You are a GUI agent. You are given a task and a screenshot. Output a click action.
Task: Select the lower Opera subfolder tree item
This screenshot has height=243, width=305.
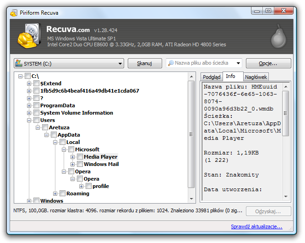[x=92, y=179]
